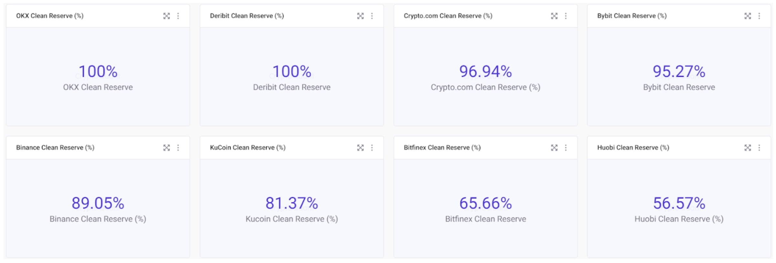This screenshot has width=776, height=263.
Task: Select the 100% value on Deribit card
Action: pos(291,72)
